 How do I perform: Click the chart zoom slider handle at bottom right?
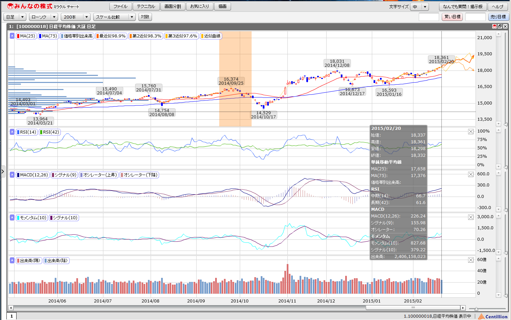476,309
